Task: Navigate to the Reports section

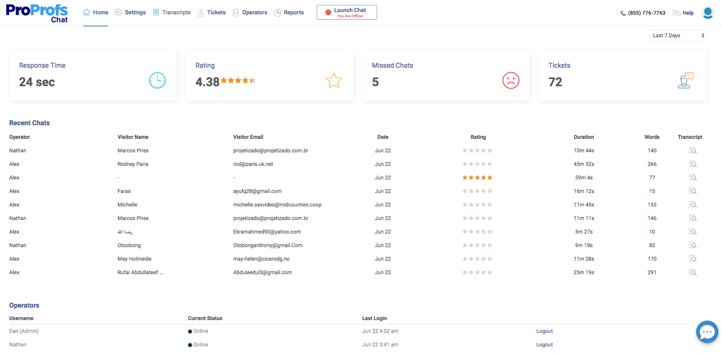Action: pyautogui.click(x=289, y=12)
